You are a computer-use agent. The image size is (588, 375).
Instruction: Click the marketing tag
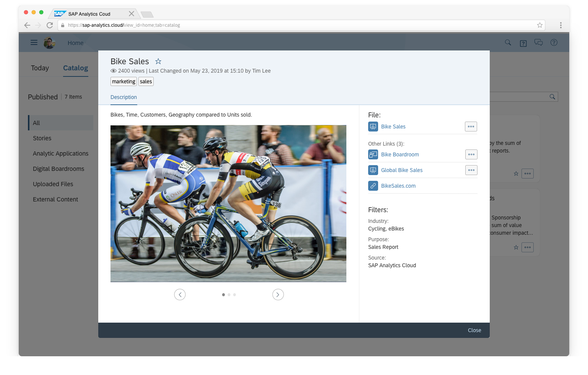(x=123, y=81)
